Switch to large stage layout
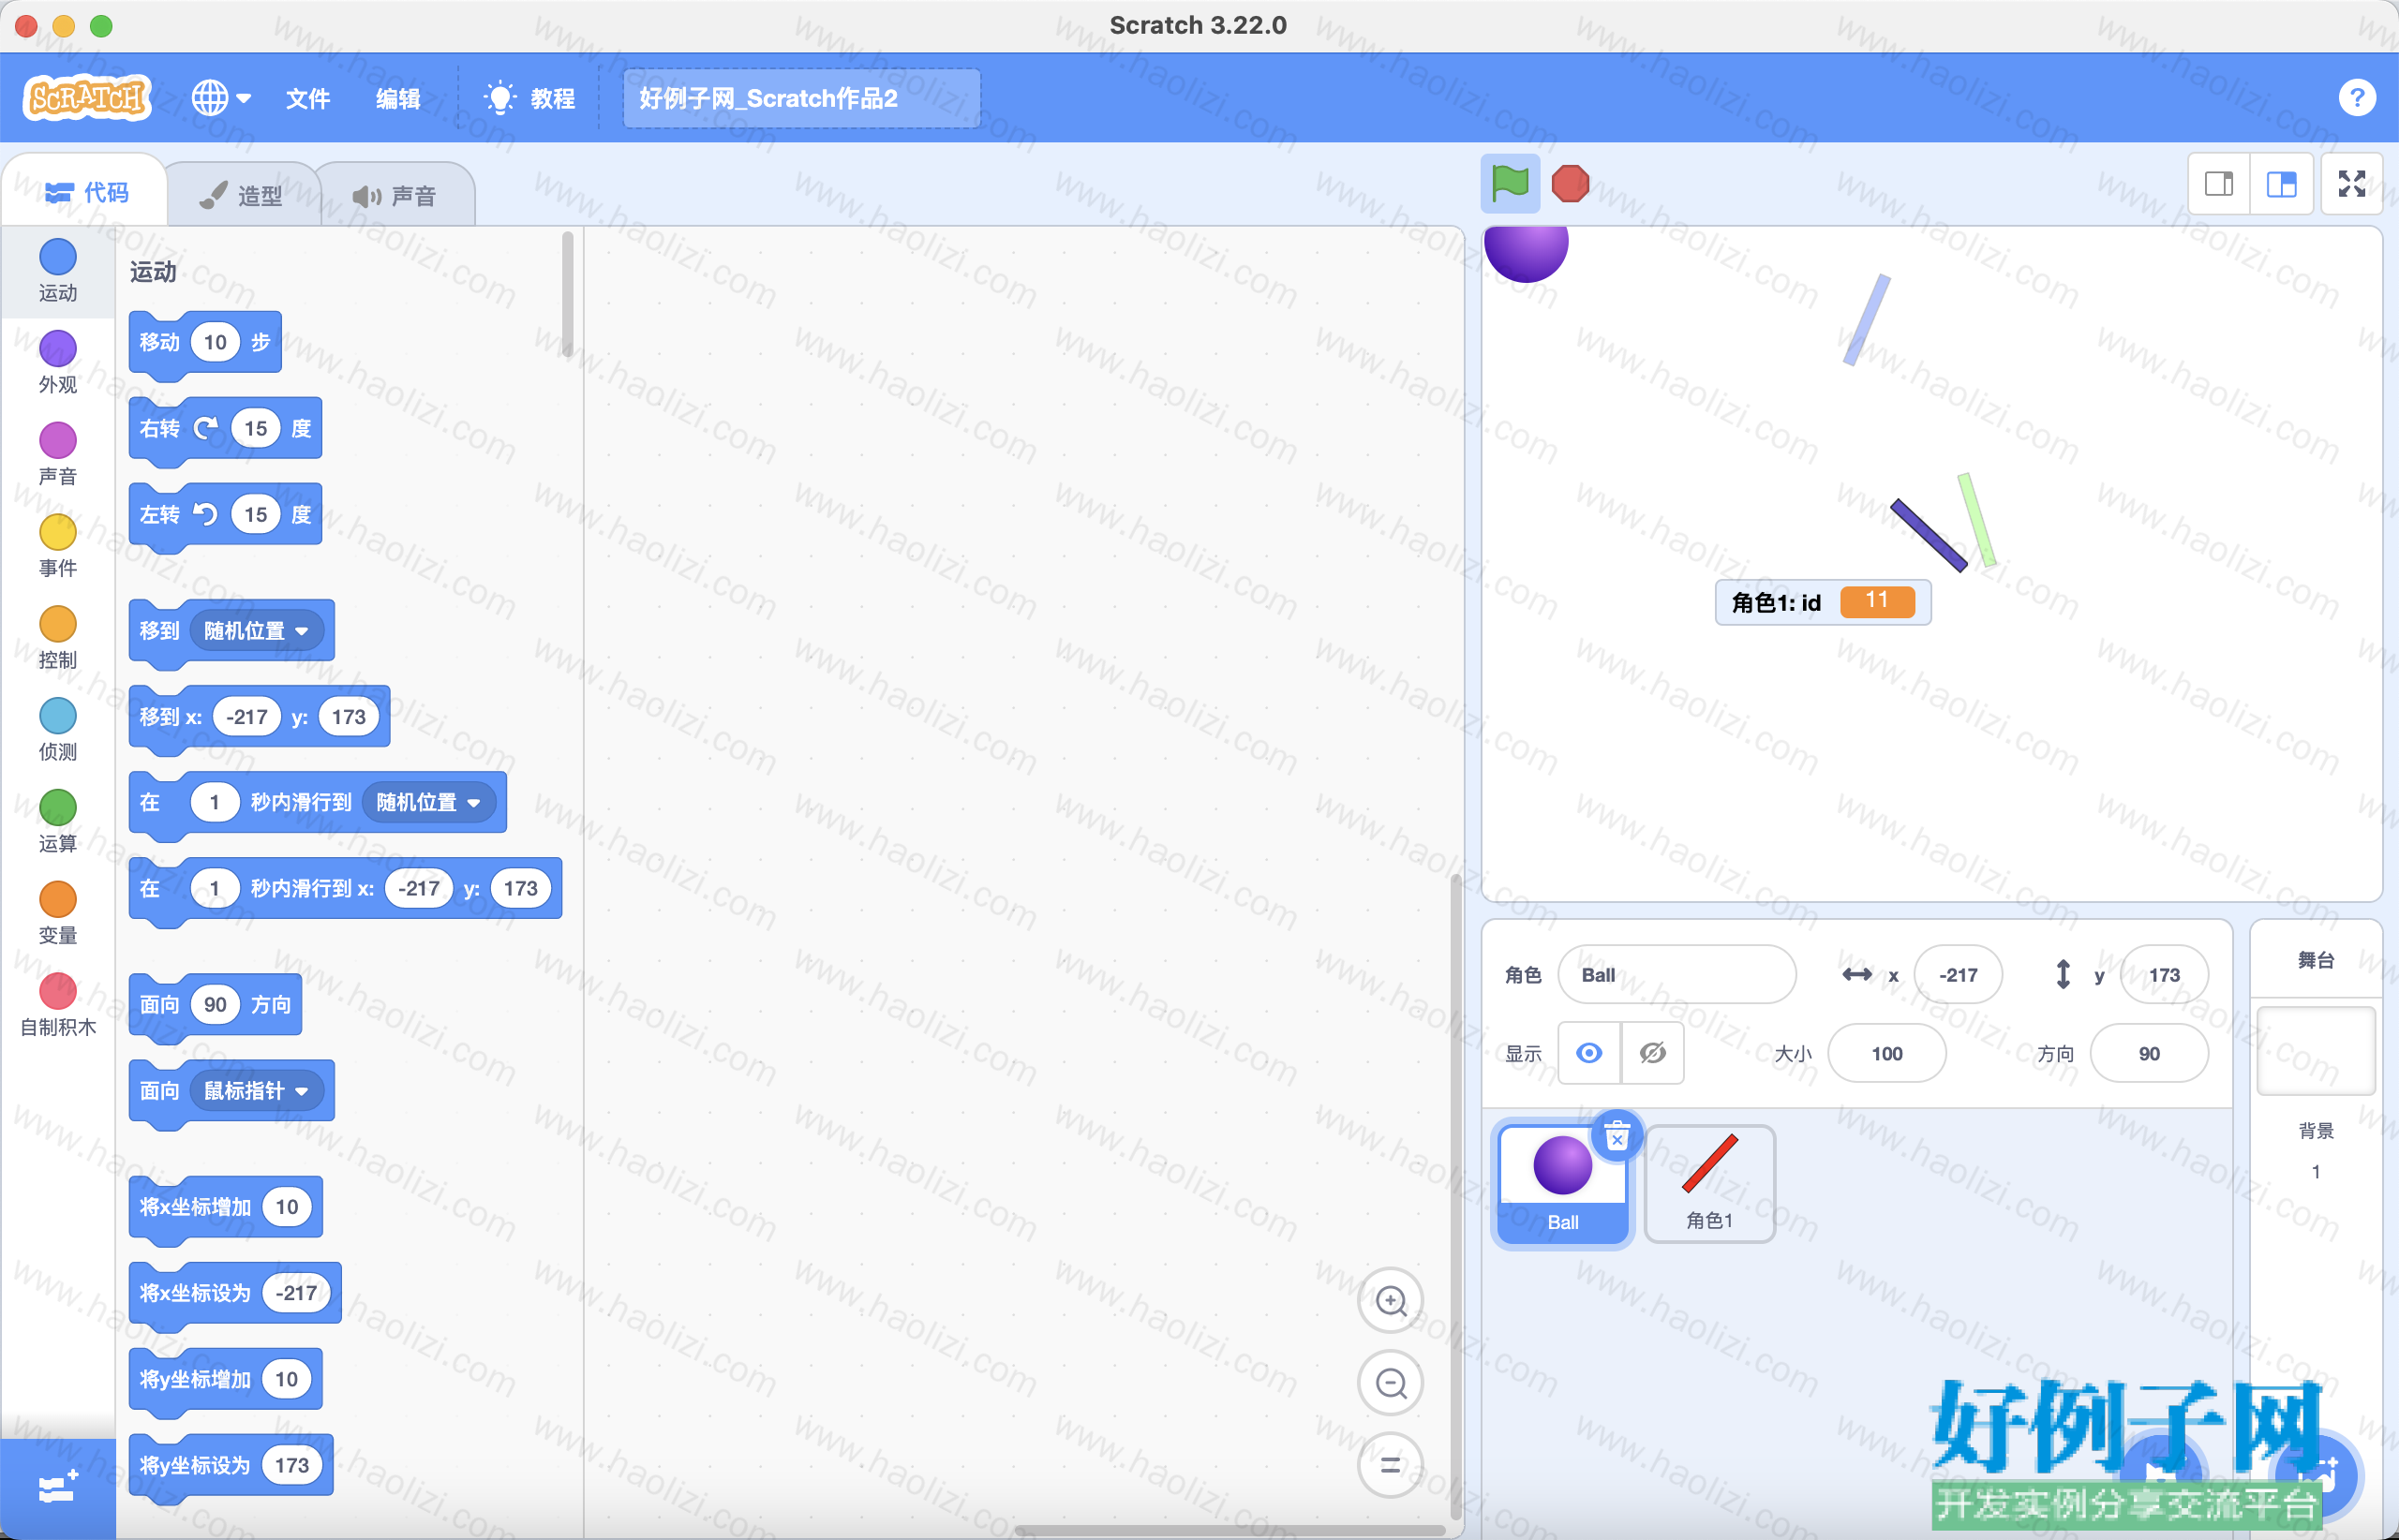This screenshot has width=2399, height=1540. point(2281,184)
